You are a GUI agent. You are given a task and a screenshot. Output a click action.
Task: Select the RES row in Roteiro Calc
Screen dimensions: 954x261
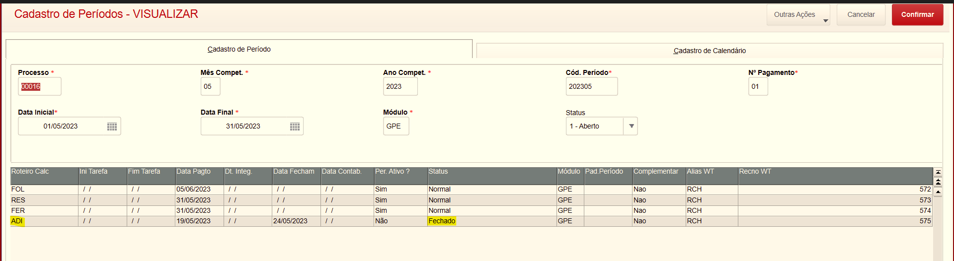[44, 200]
